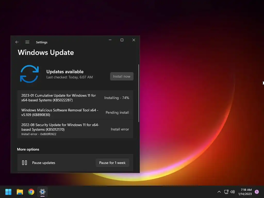264x198 pixels.
Task: Click the Pause updates label
Action: 44,163
